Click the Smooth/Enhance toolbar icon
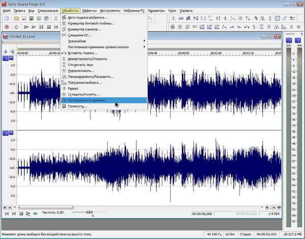The height and width of the screenshot is (239, 305). pyautogui.click(x=298, y=27)
